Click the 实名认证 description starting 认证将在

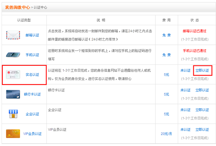click(x=99, y=75)
